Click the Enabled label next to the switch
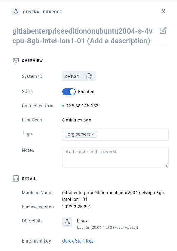Image resolution: width=177 pixels, height=251 pixels. [x=86, y=92]
